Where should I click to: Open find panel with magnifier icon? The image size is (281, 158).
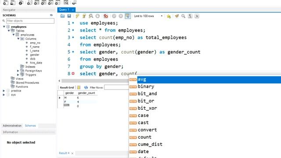tap(184, 16)
